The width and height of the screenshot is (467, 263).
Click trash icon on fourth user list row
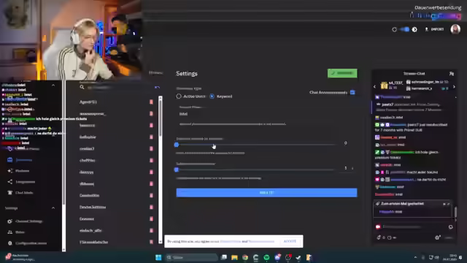pyautogui.click(x=151, y=137)
